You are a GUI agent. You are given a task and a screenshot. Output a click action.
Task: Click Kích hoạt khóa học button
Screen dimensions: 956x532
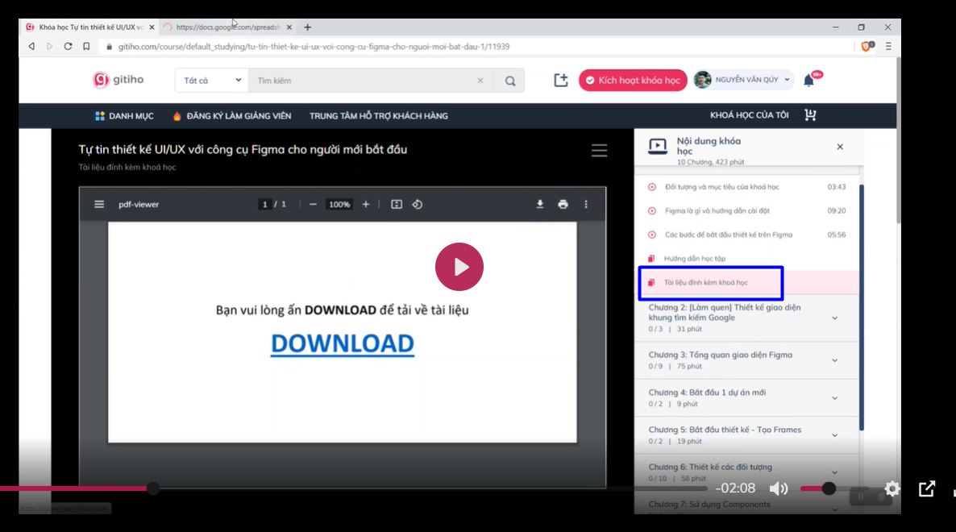(633, 81)
